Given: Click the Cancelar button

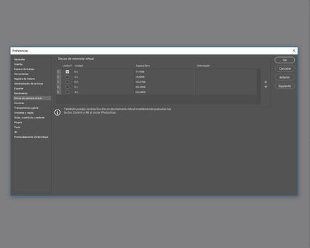Looking at the screenshot, I should (x=285, y=69).
